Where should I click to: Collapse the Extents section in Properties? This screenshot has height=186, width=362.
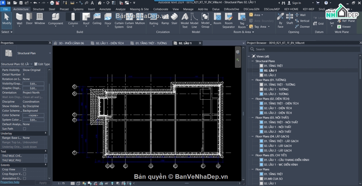46,165
